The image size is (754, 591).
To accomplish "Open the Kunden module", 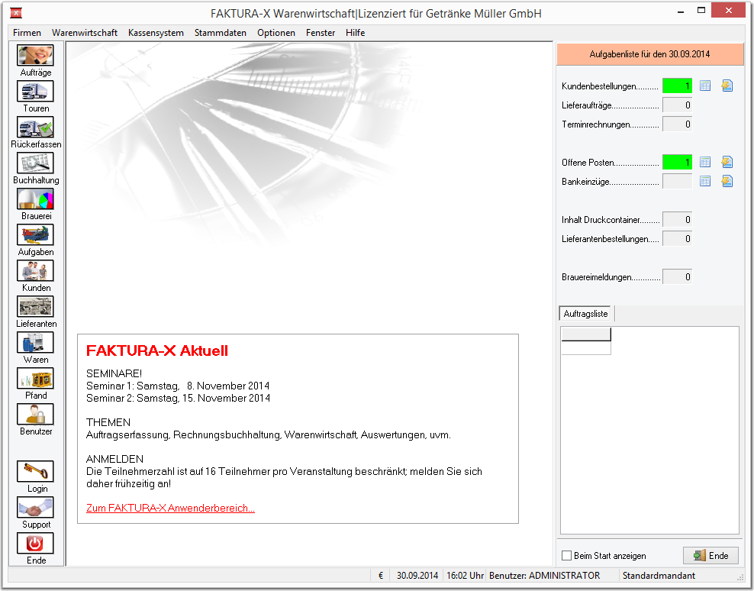I will coord(35,270).
